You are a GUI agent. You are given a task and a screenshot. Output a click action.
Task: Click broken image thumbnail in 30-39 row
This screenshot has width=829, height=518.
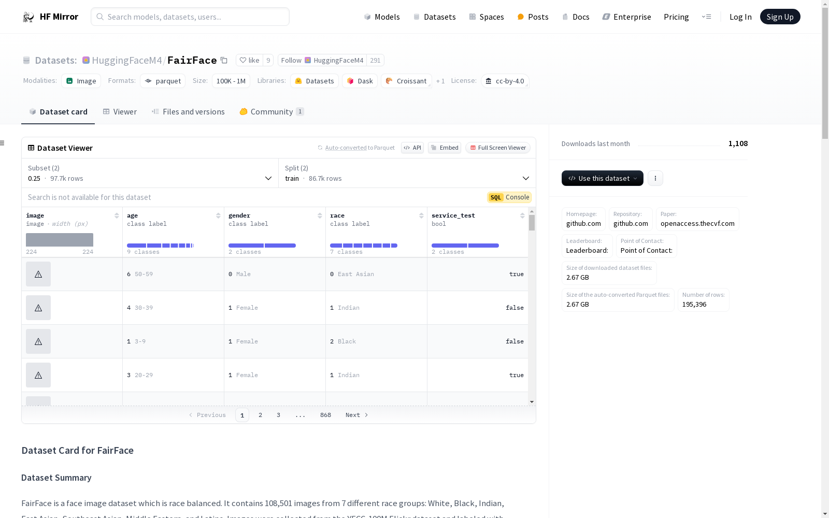pos(38,308)
